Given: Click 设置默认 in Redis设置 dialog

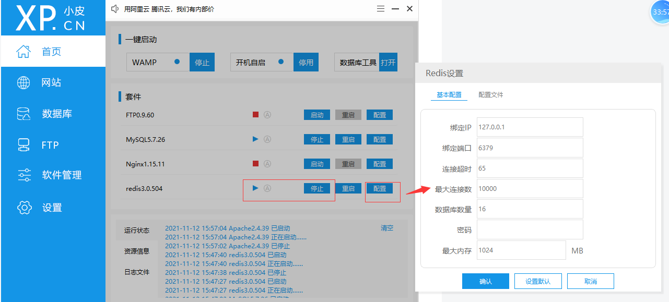Looking at the screenshot, I should tap(538, 281).
